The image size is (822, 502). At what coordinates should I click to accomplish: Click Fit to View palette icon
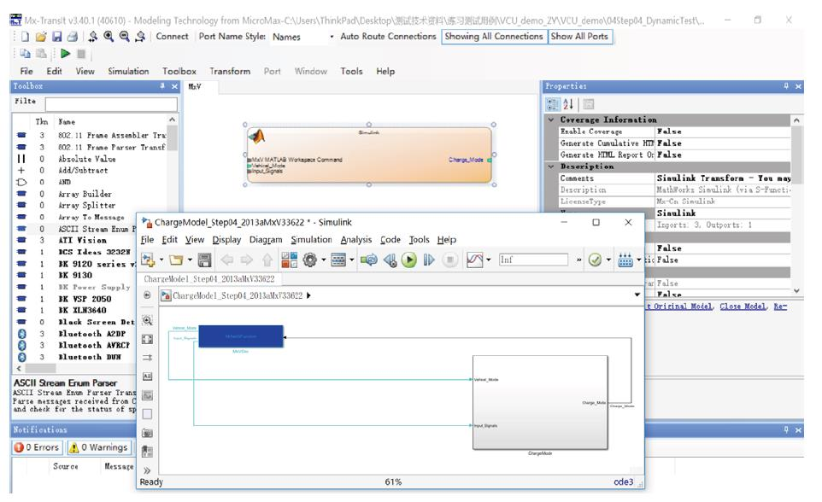(x=148, y=340)
